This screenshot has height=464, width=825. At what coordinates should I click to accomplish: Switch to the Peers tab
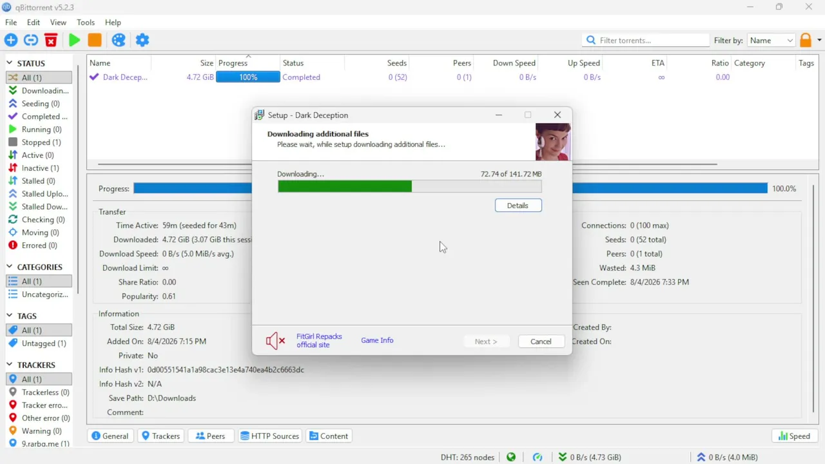click(x=210, y=436)
